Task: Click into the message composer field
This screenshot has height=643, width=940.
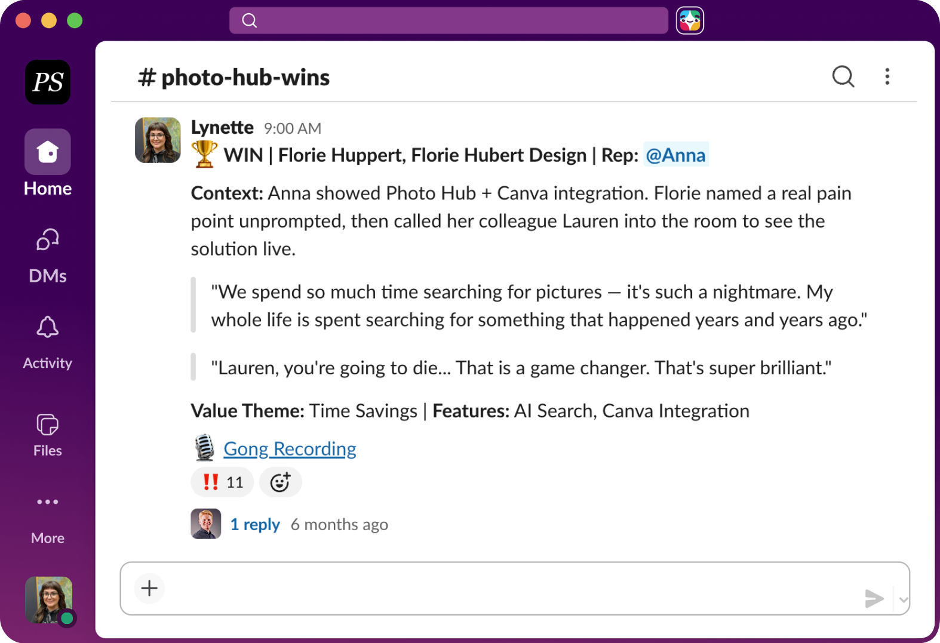Action: point(515,588)
